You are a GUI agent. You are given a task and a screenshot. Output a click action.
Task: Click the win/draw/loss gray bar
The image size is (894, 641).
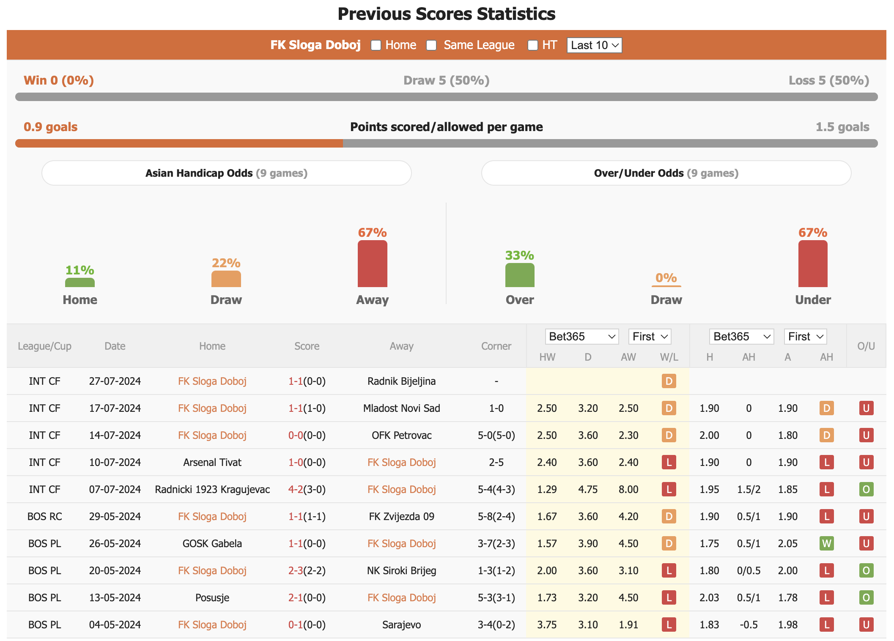coord(447,97)
